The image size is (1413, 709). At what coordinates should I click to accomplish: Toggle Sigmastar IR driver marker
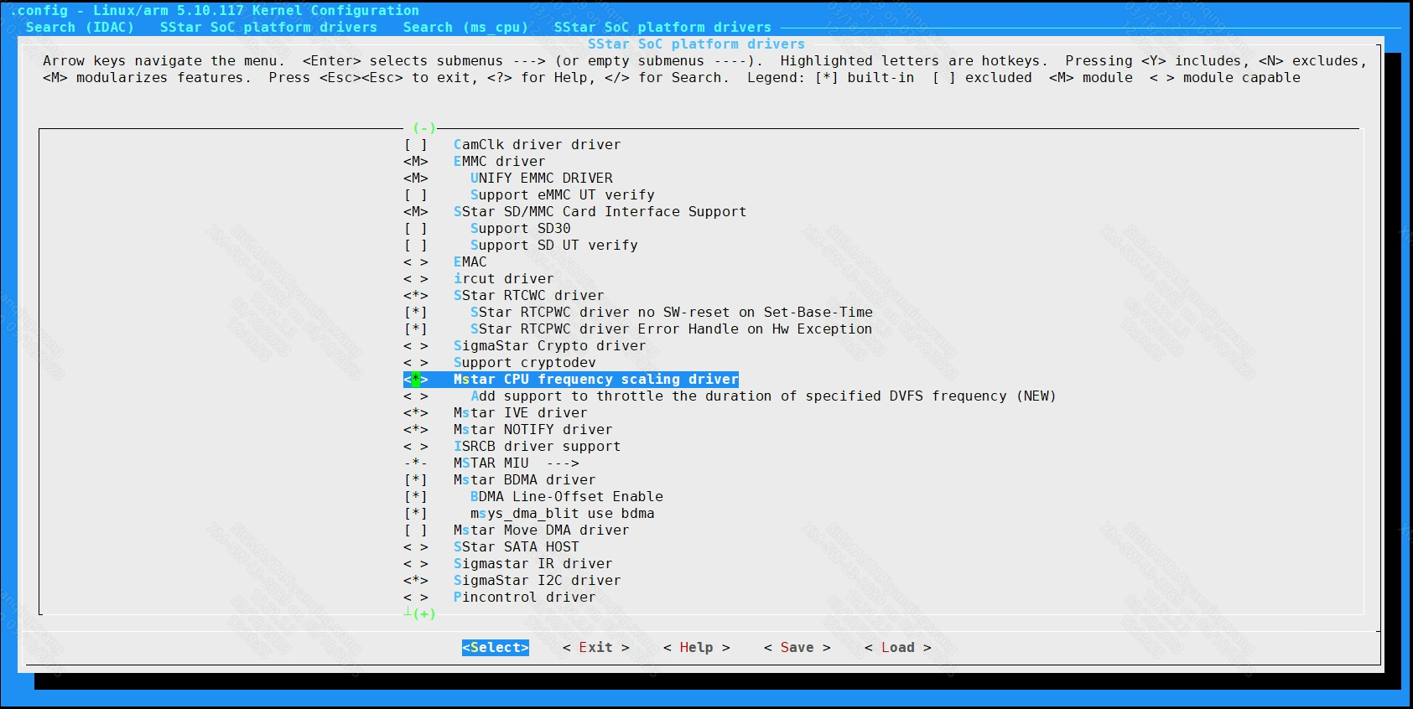tap(416, 563)
